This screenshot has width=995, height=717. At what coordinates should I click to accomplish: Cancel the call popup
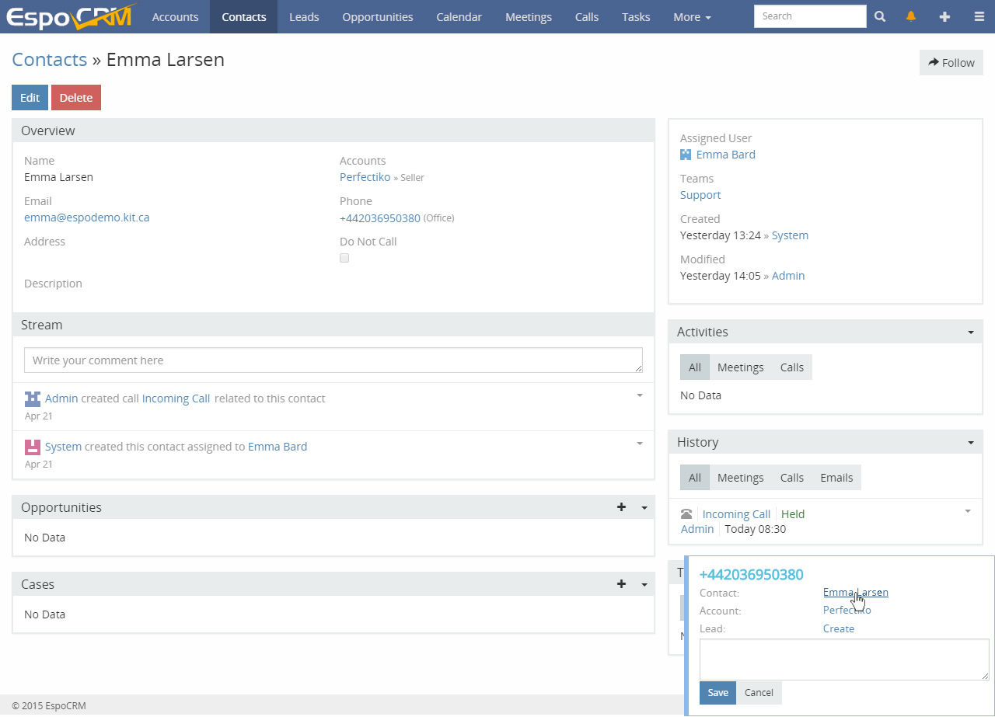[759, 693]
